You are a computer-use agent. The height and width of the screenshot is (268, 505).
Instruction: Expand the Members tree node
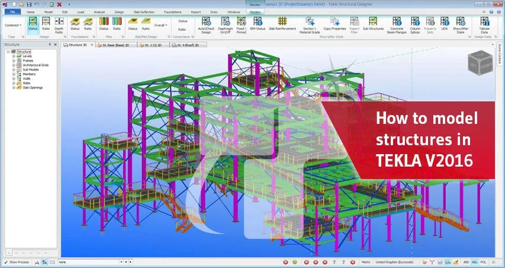tap(14, 74)
